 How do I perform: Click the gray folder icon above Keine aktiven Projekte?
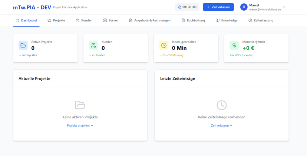click(x=80, y=105)
